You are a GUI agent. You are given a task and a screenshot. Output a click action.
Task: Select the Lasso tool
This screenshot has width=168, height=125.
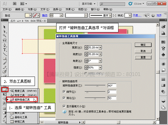click(4, 40)
